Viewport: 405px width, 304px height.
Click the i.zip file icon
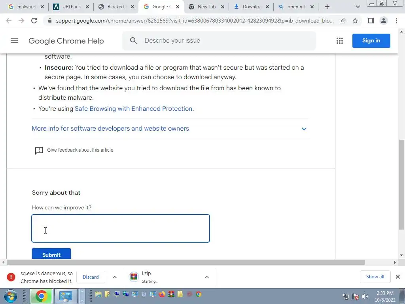(x=134, y=277)
